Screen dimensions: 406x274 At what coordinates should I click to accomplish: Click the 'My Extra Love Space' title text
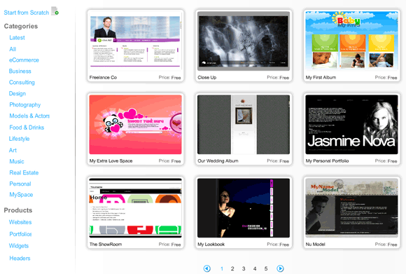111,160
